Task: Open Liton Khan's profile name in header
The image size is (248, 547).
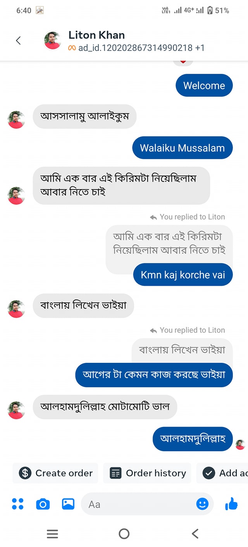Action: click(96, 35)
